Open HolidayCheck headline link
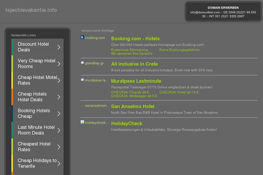The width and height of the screenshot is (263, 175). (127, 123)
